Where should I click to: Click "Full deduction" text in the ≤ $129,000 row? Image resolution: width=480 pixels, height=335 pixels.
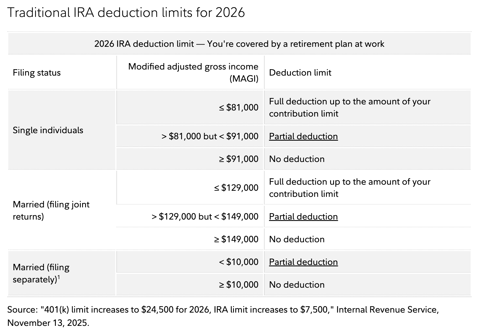pos(350,188)
